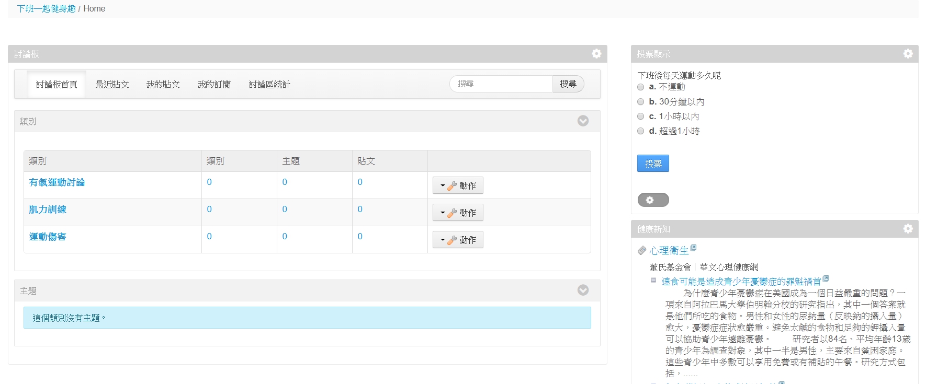Click the gray gear pill under 投票 button

[x=653, y=200]
